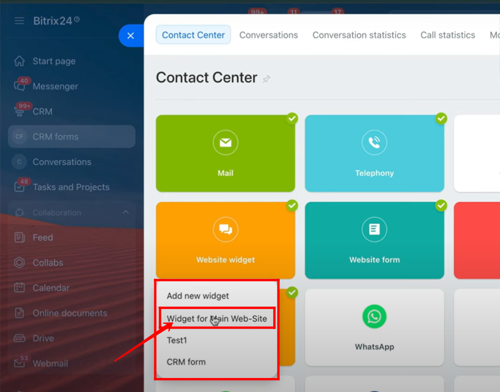Choose Widget for Main Web-Site menu item
This screenshot has width=500, height=392.
[217, 318]
